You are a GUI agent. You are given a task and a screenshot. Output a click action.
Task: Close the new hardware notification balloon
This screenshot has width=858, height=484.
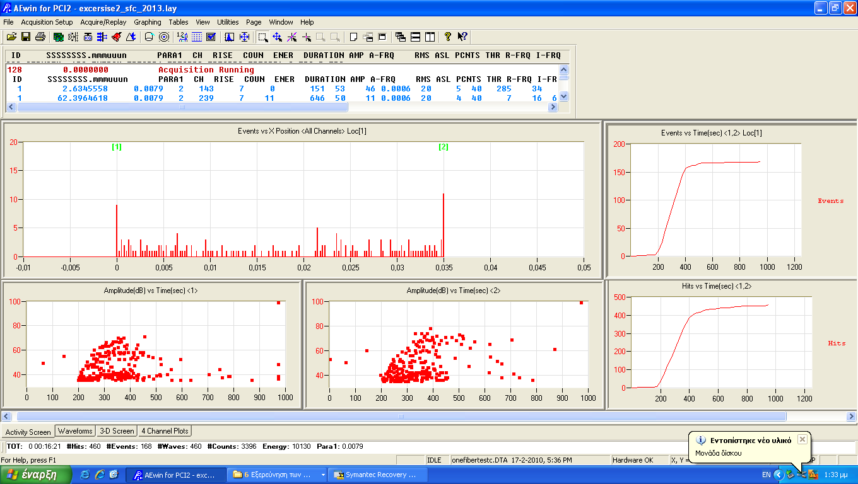[x=802, y=439]
